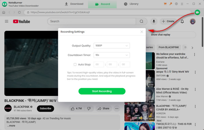Switch to the Library tab

tap(131, 4)
